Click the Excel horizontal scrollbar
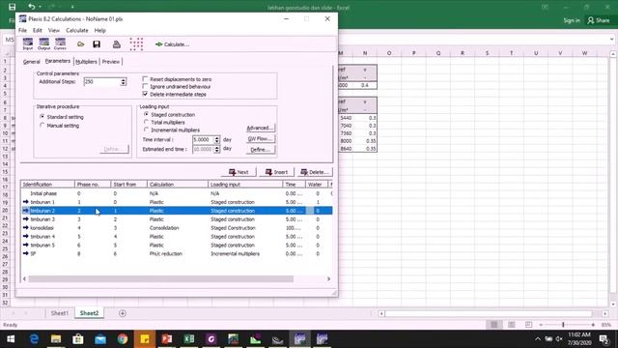Screen dimensions: 618x348 (489, 313)
